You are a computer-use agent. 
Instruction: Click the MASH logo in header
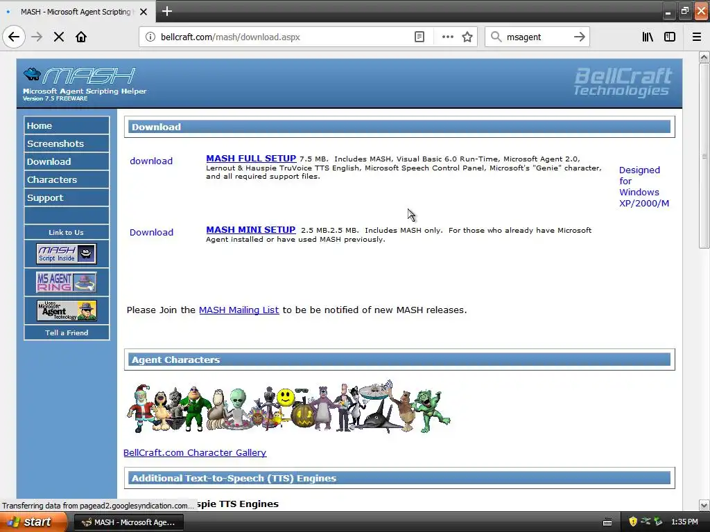tap(80, 76)
